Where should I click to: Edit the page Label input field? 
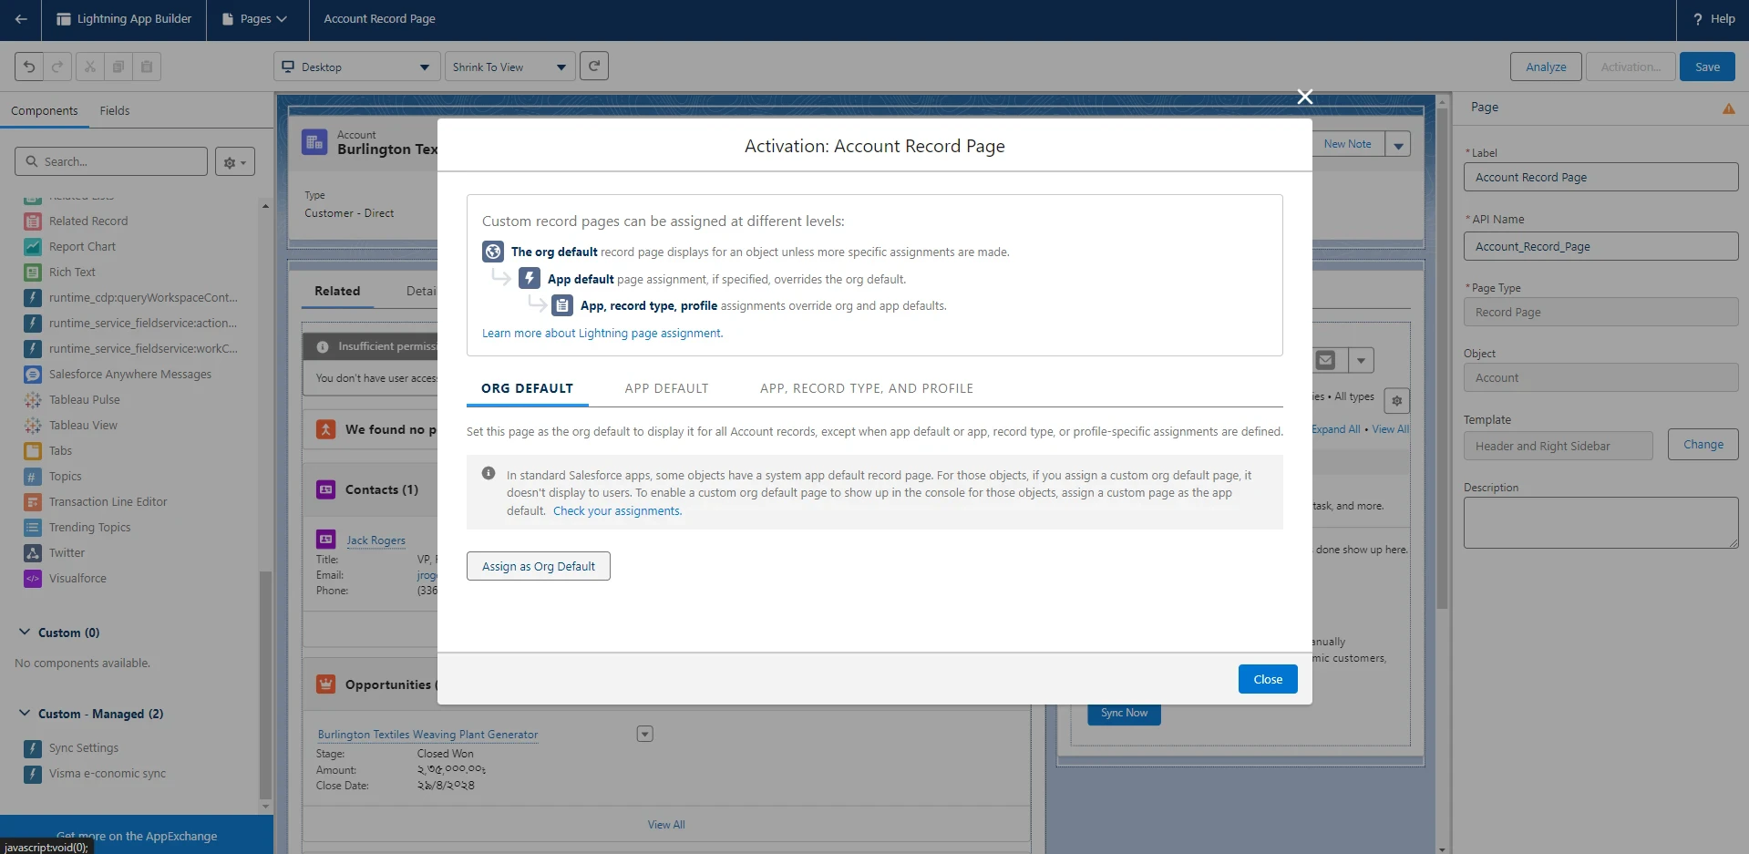[x=1600, y=177]
